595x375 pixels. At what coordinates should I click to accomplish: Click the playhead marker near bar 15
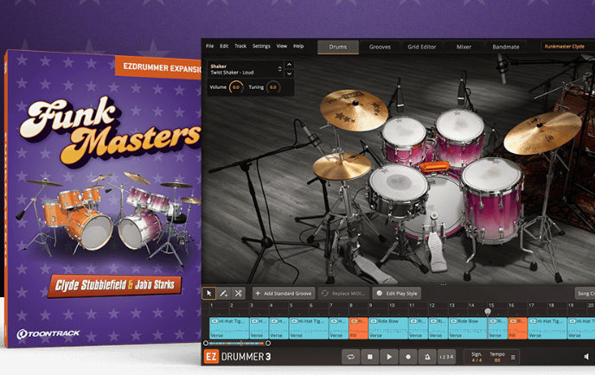488,311
